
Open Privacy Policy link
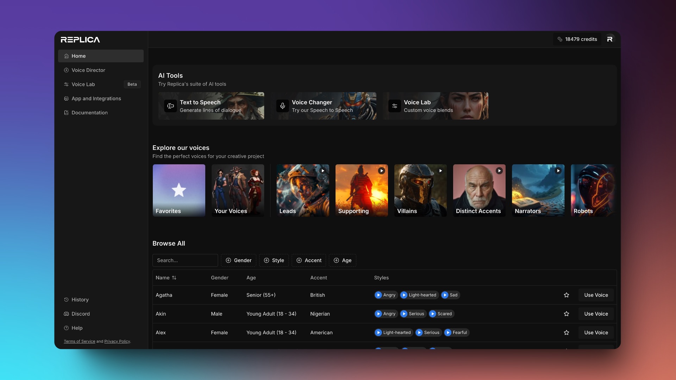117,341
